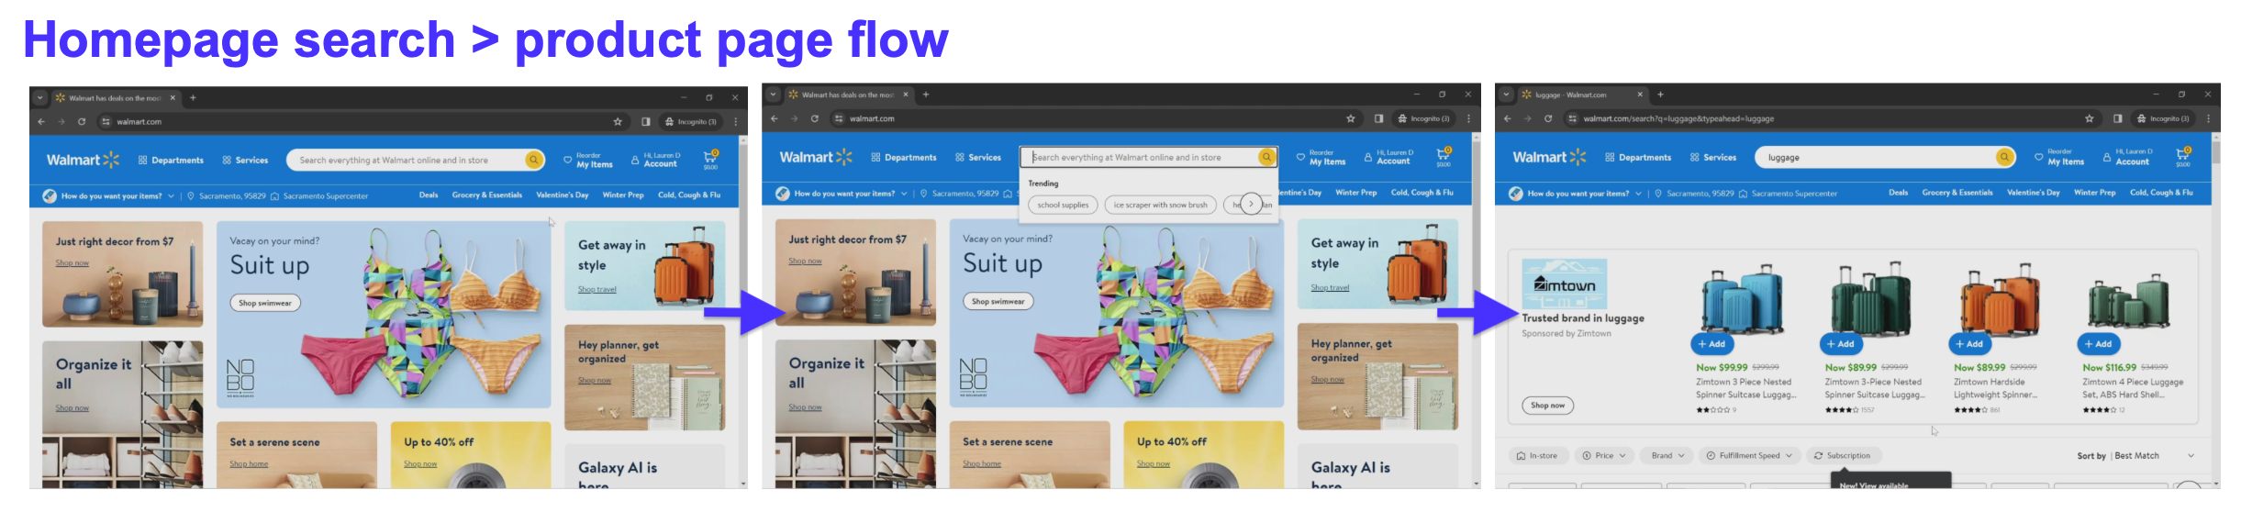This screenshot has height=512, width=2241.
Task: Expand Fulfillment Speed dropdown in right window
Action: coord(1749,455)
